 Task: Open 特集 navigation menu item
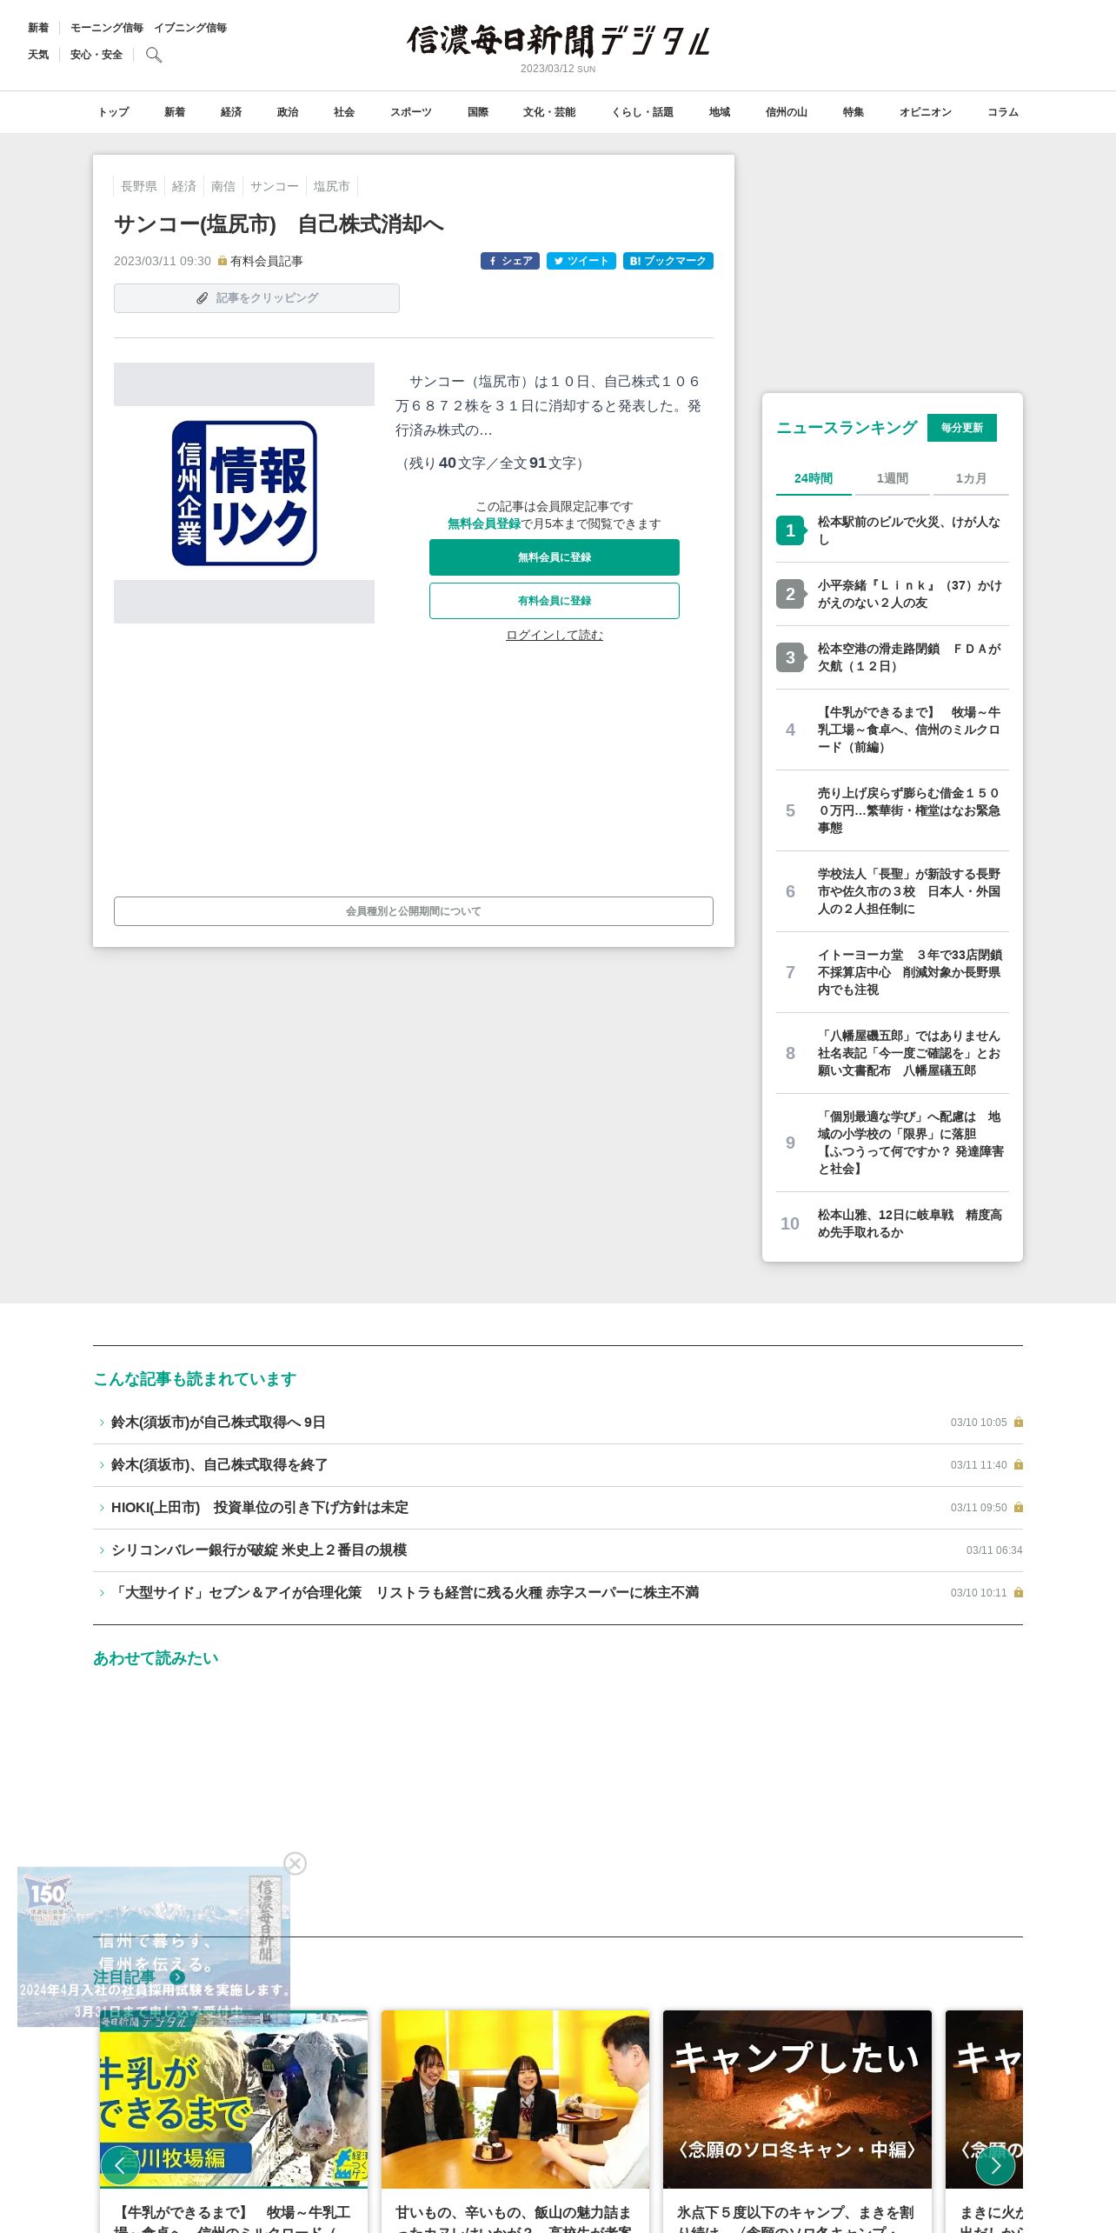click(x=854, y=112)
